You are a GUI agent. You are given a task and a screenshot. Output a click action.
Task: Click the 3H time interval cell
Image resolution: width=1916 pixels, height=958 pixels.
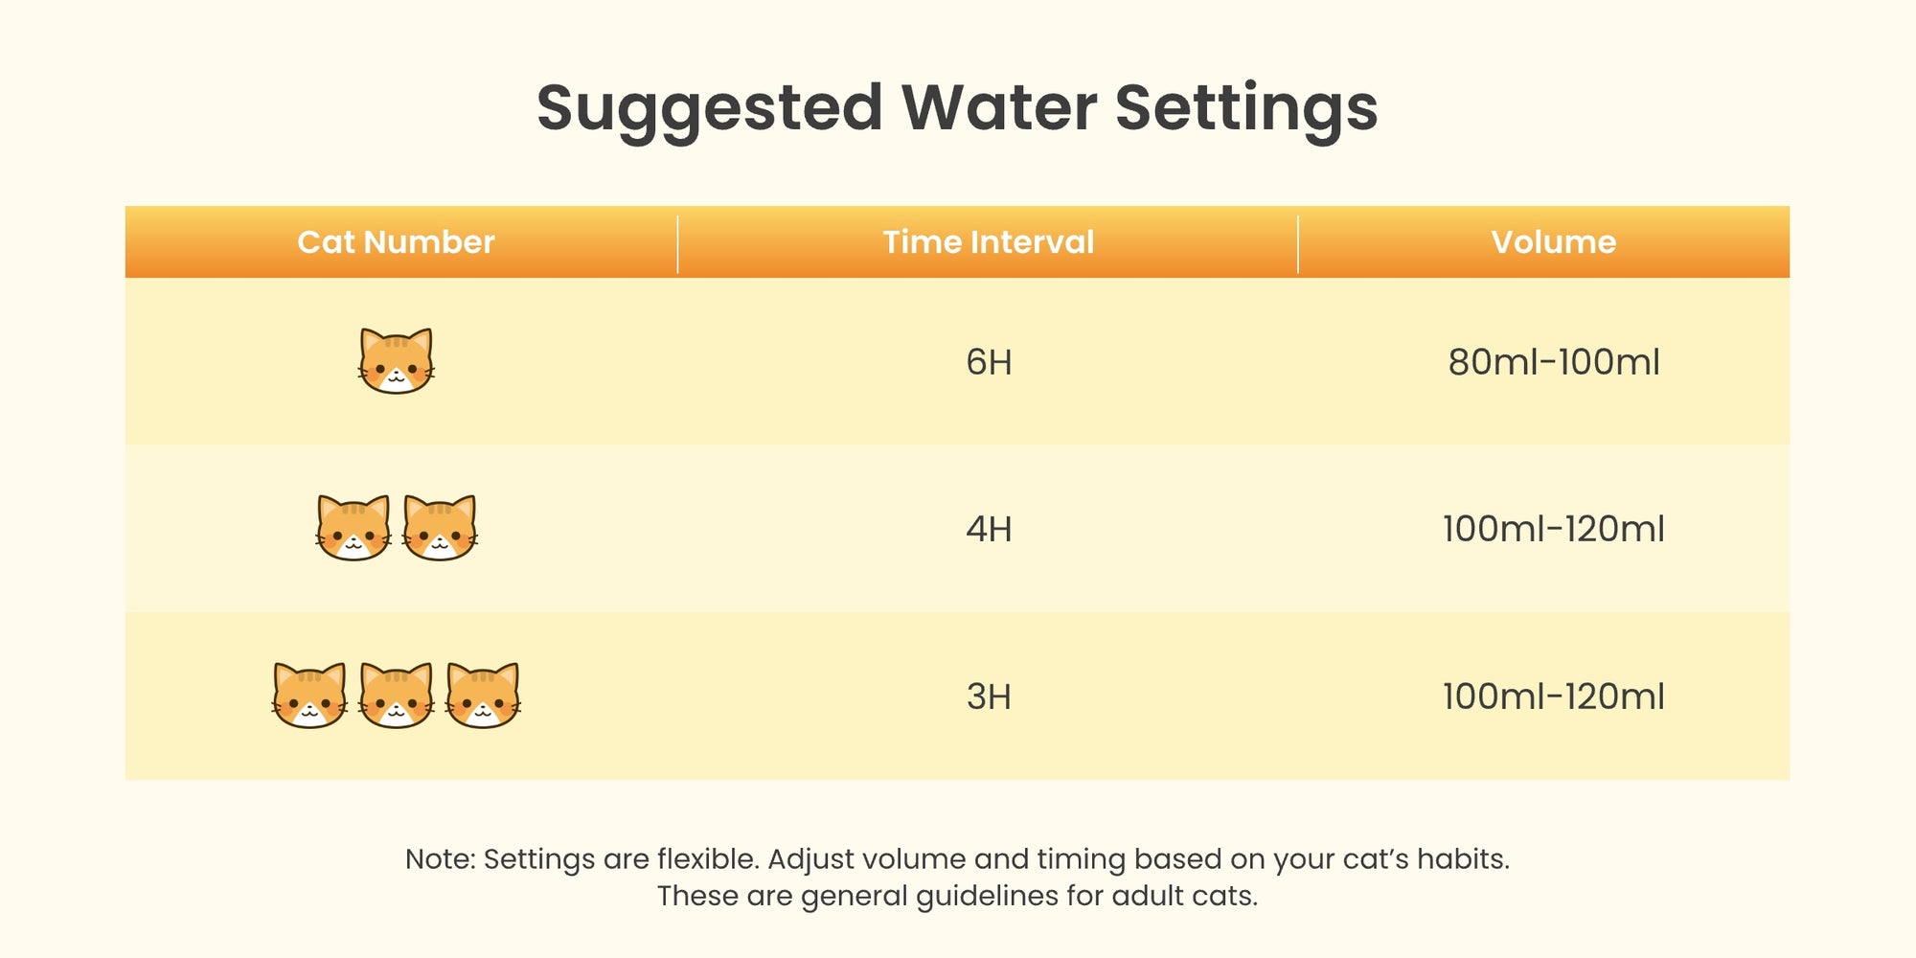tap(989, 696)
